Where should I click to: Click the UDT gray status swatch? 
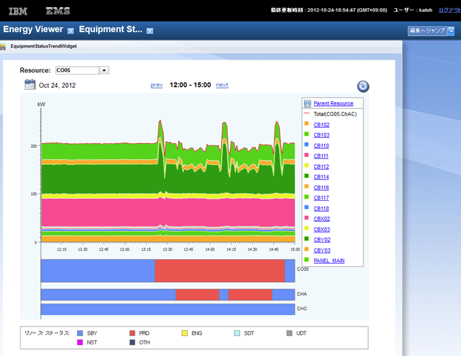coord(289,333)
